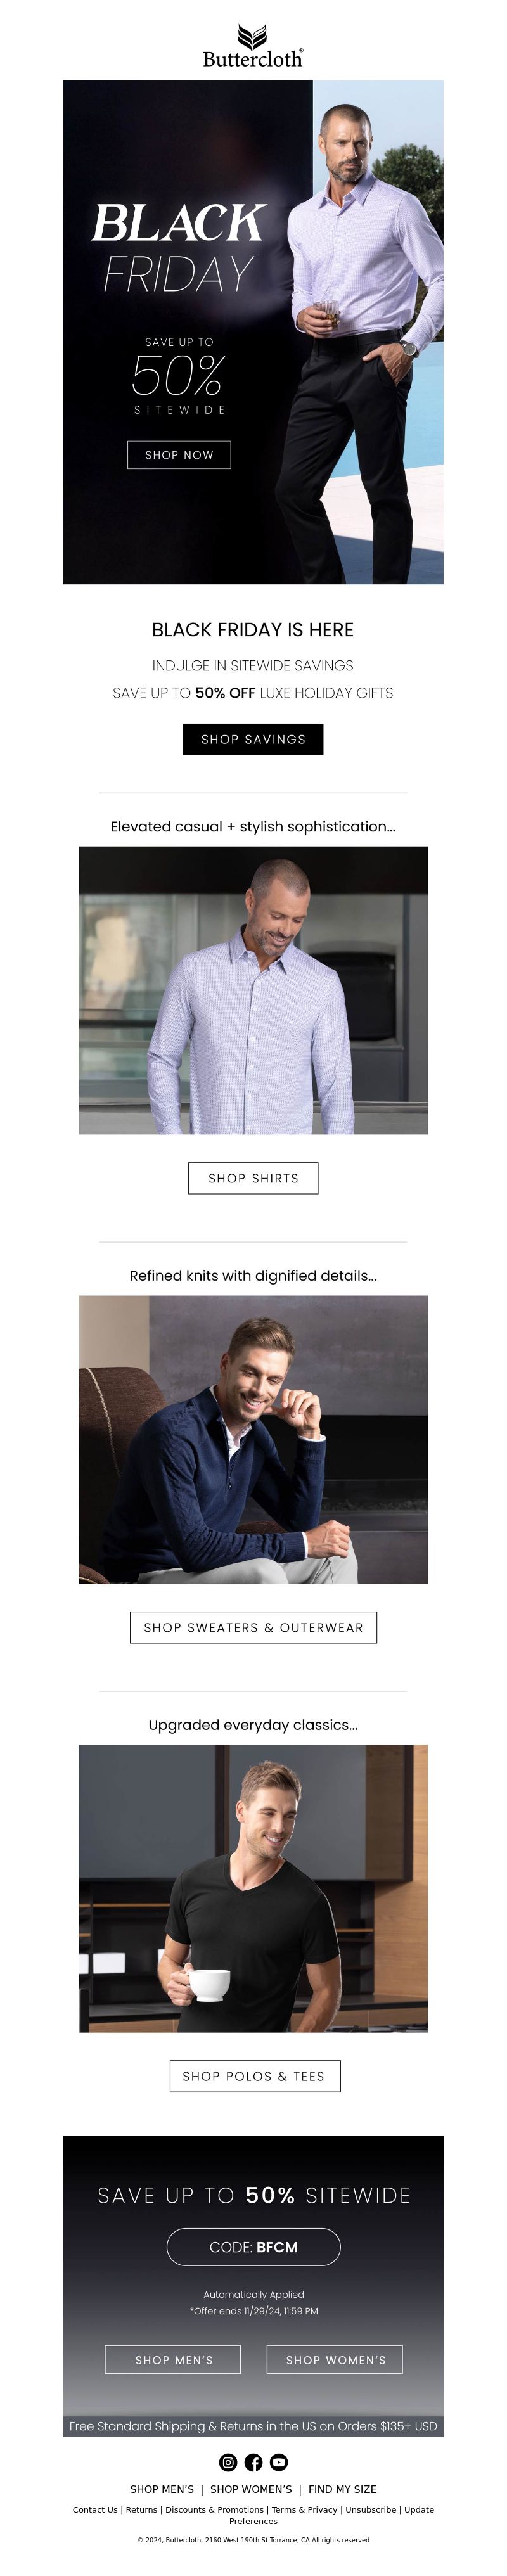Follow the Unsubscribe link
Screen dimensions: 507x2576
370,2510
